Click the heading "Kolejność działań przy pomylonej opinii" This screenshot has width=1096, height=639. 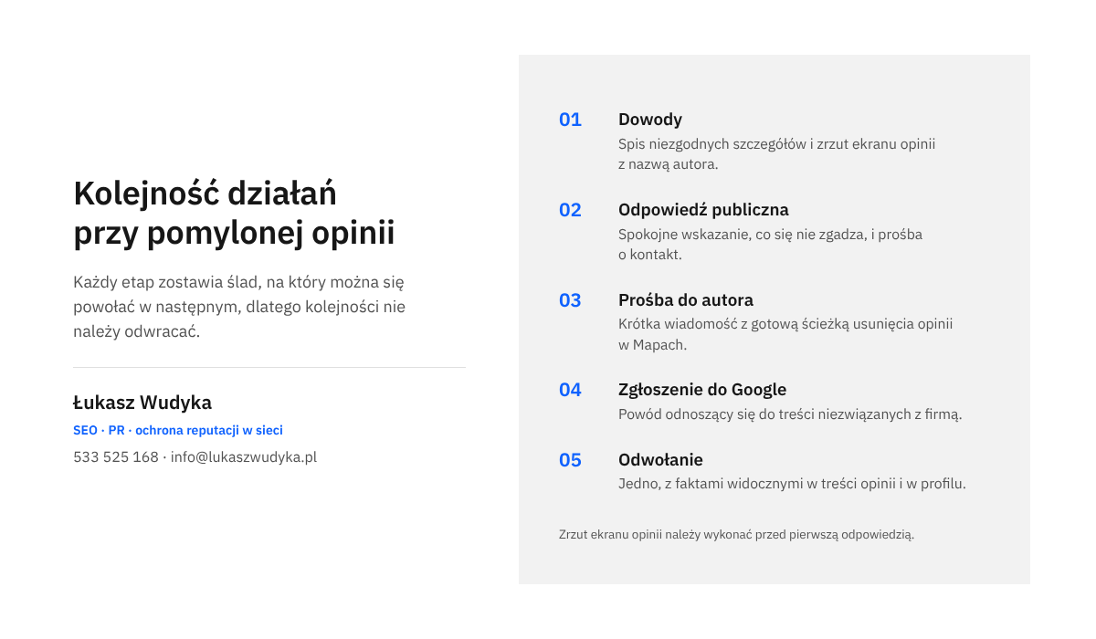(x=234, y=214)
